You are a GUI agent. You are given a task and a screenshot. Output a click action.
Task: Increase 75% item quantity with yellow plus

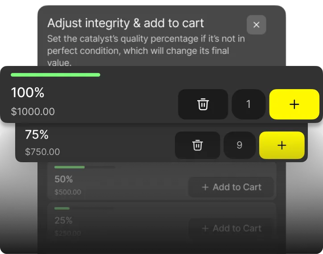click(282, 145)
